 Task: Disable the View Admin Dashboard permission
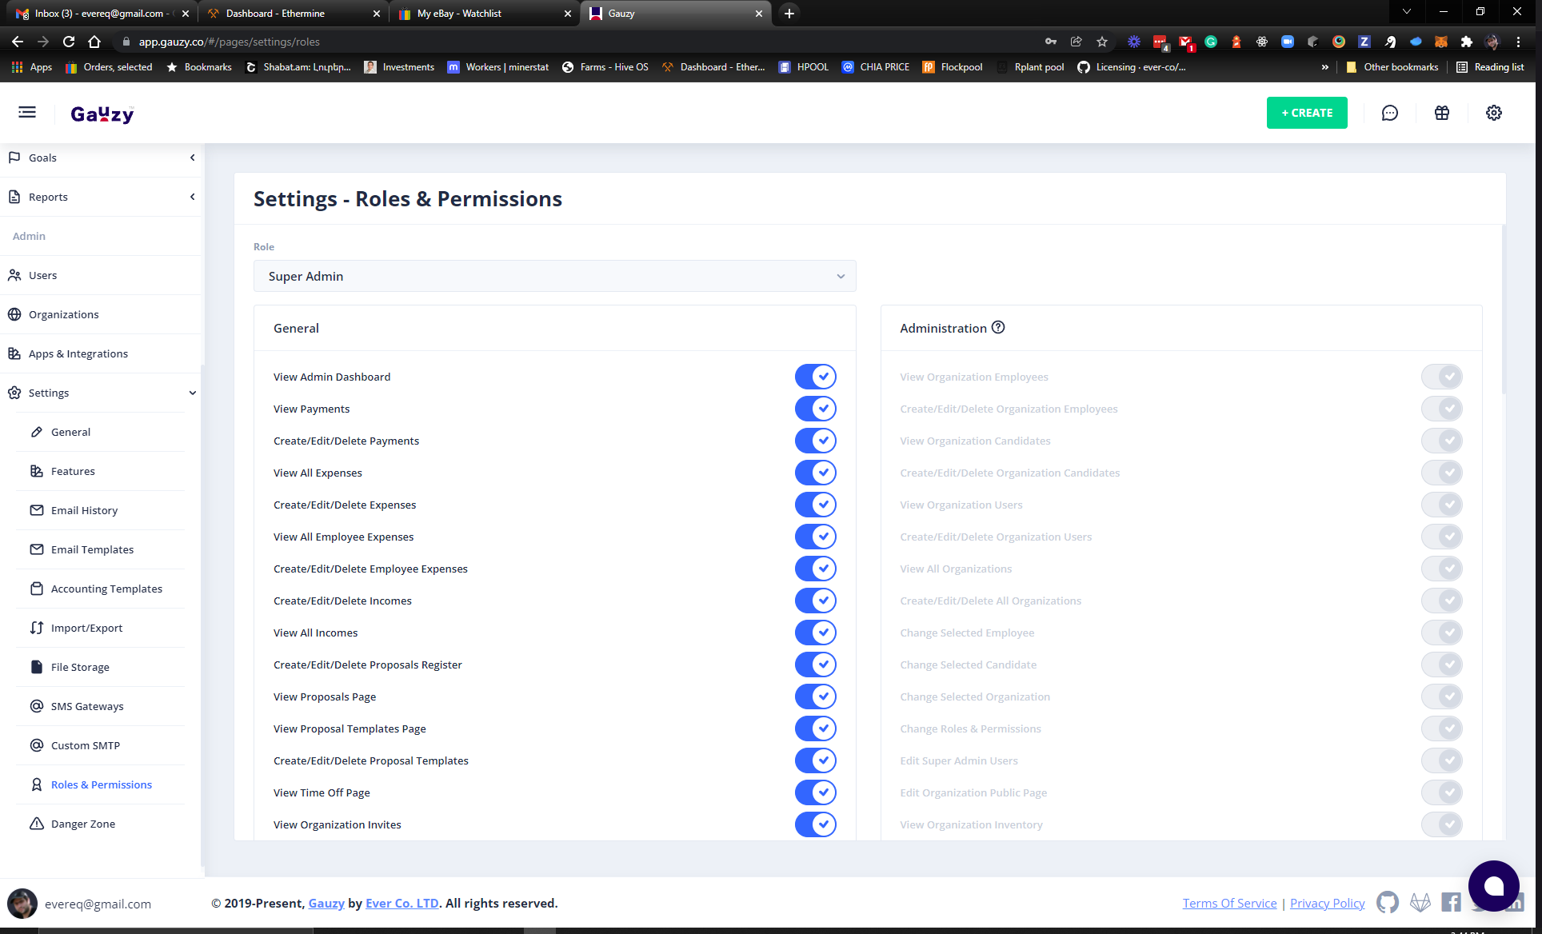[815, 376]
